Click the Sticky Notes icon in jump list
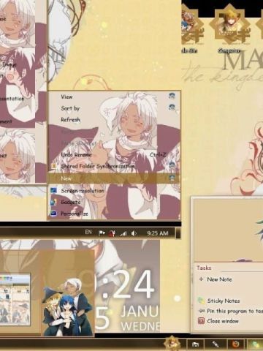This screenshot has width=263, height=351. coord(202,301)
